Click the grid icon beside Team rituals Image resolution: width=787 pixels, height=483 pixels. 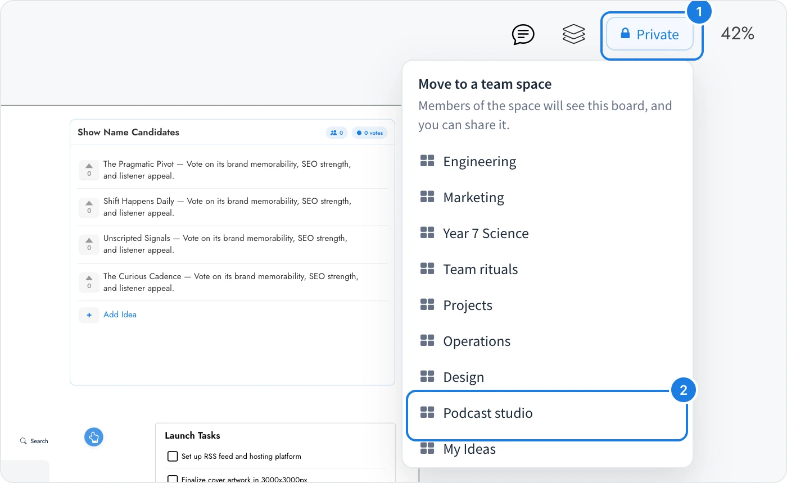tap(427, 269)
